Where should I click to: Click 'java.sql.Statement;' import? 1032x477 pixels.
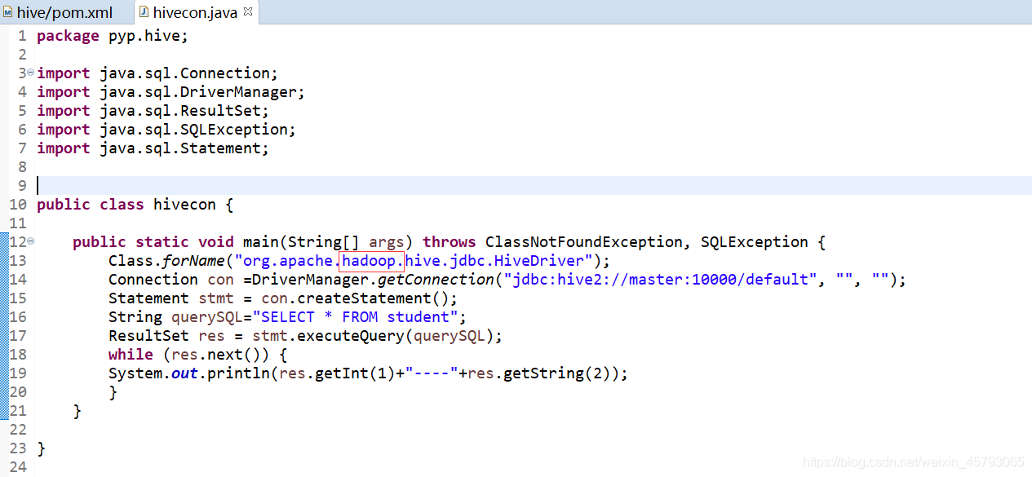click(x=184, y=148)
